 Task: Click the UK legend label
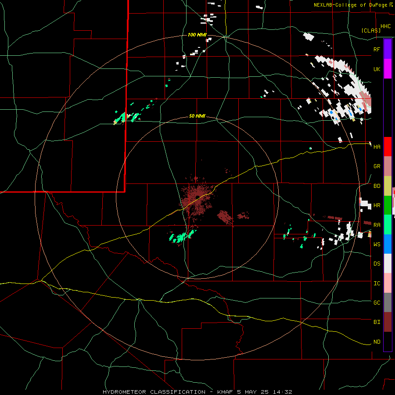[x=377, y=69]
